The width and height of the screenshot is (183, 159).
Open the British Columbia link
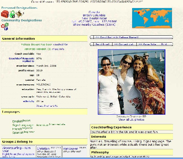tap(94, 15)
